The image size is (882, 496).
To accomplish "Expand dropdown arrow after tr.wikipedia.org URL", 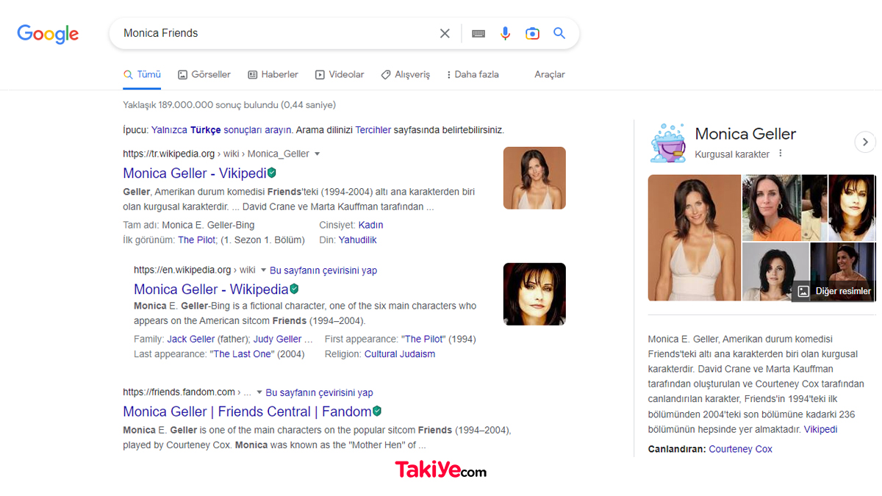I will [x=318, y=154].
